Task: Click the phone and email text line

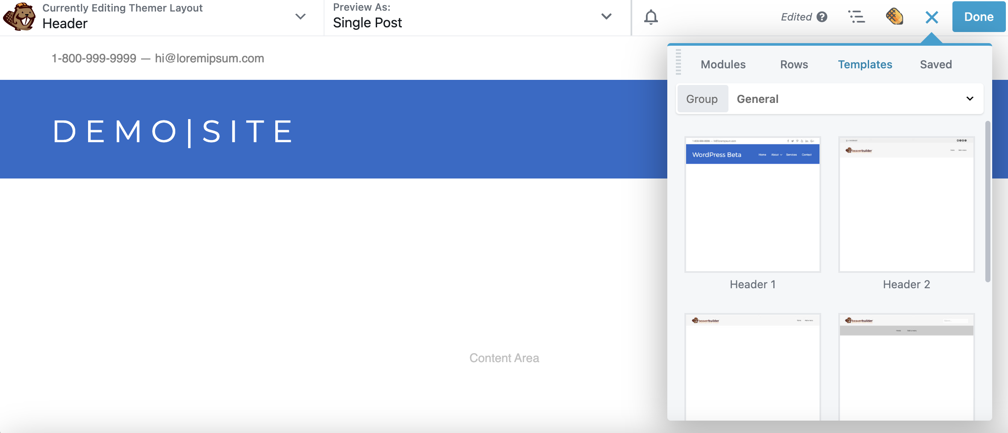Action: pos(158,59)
